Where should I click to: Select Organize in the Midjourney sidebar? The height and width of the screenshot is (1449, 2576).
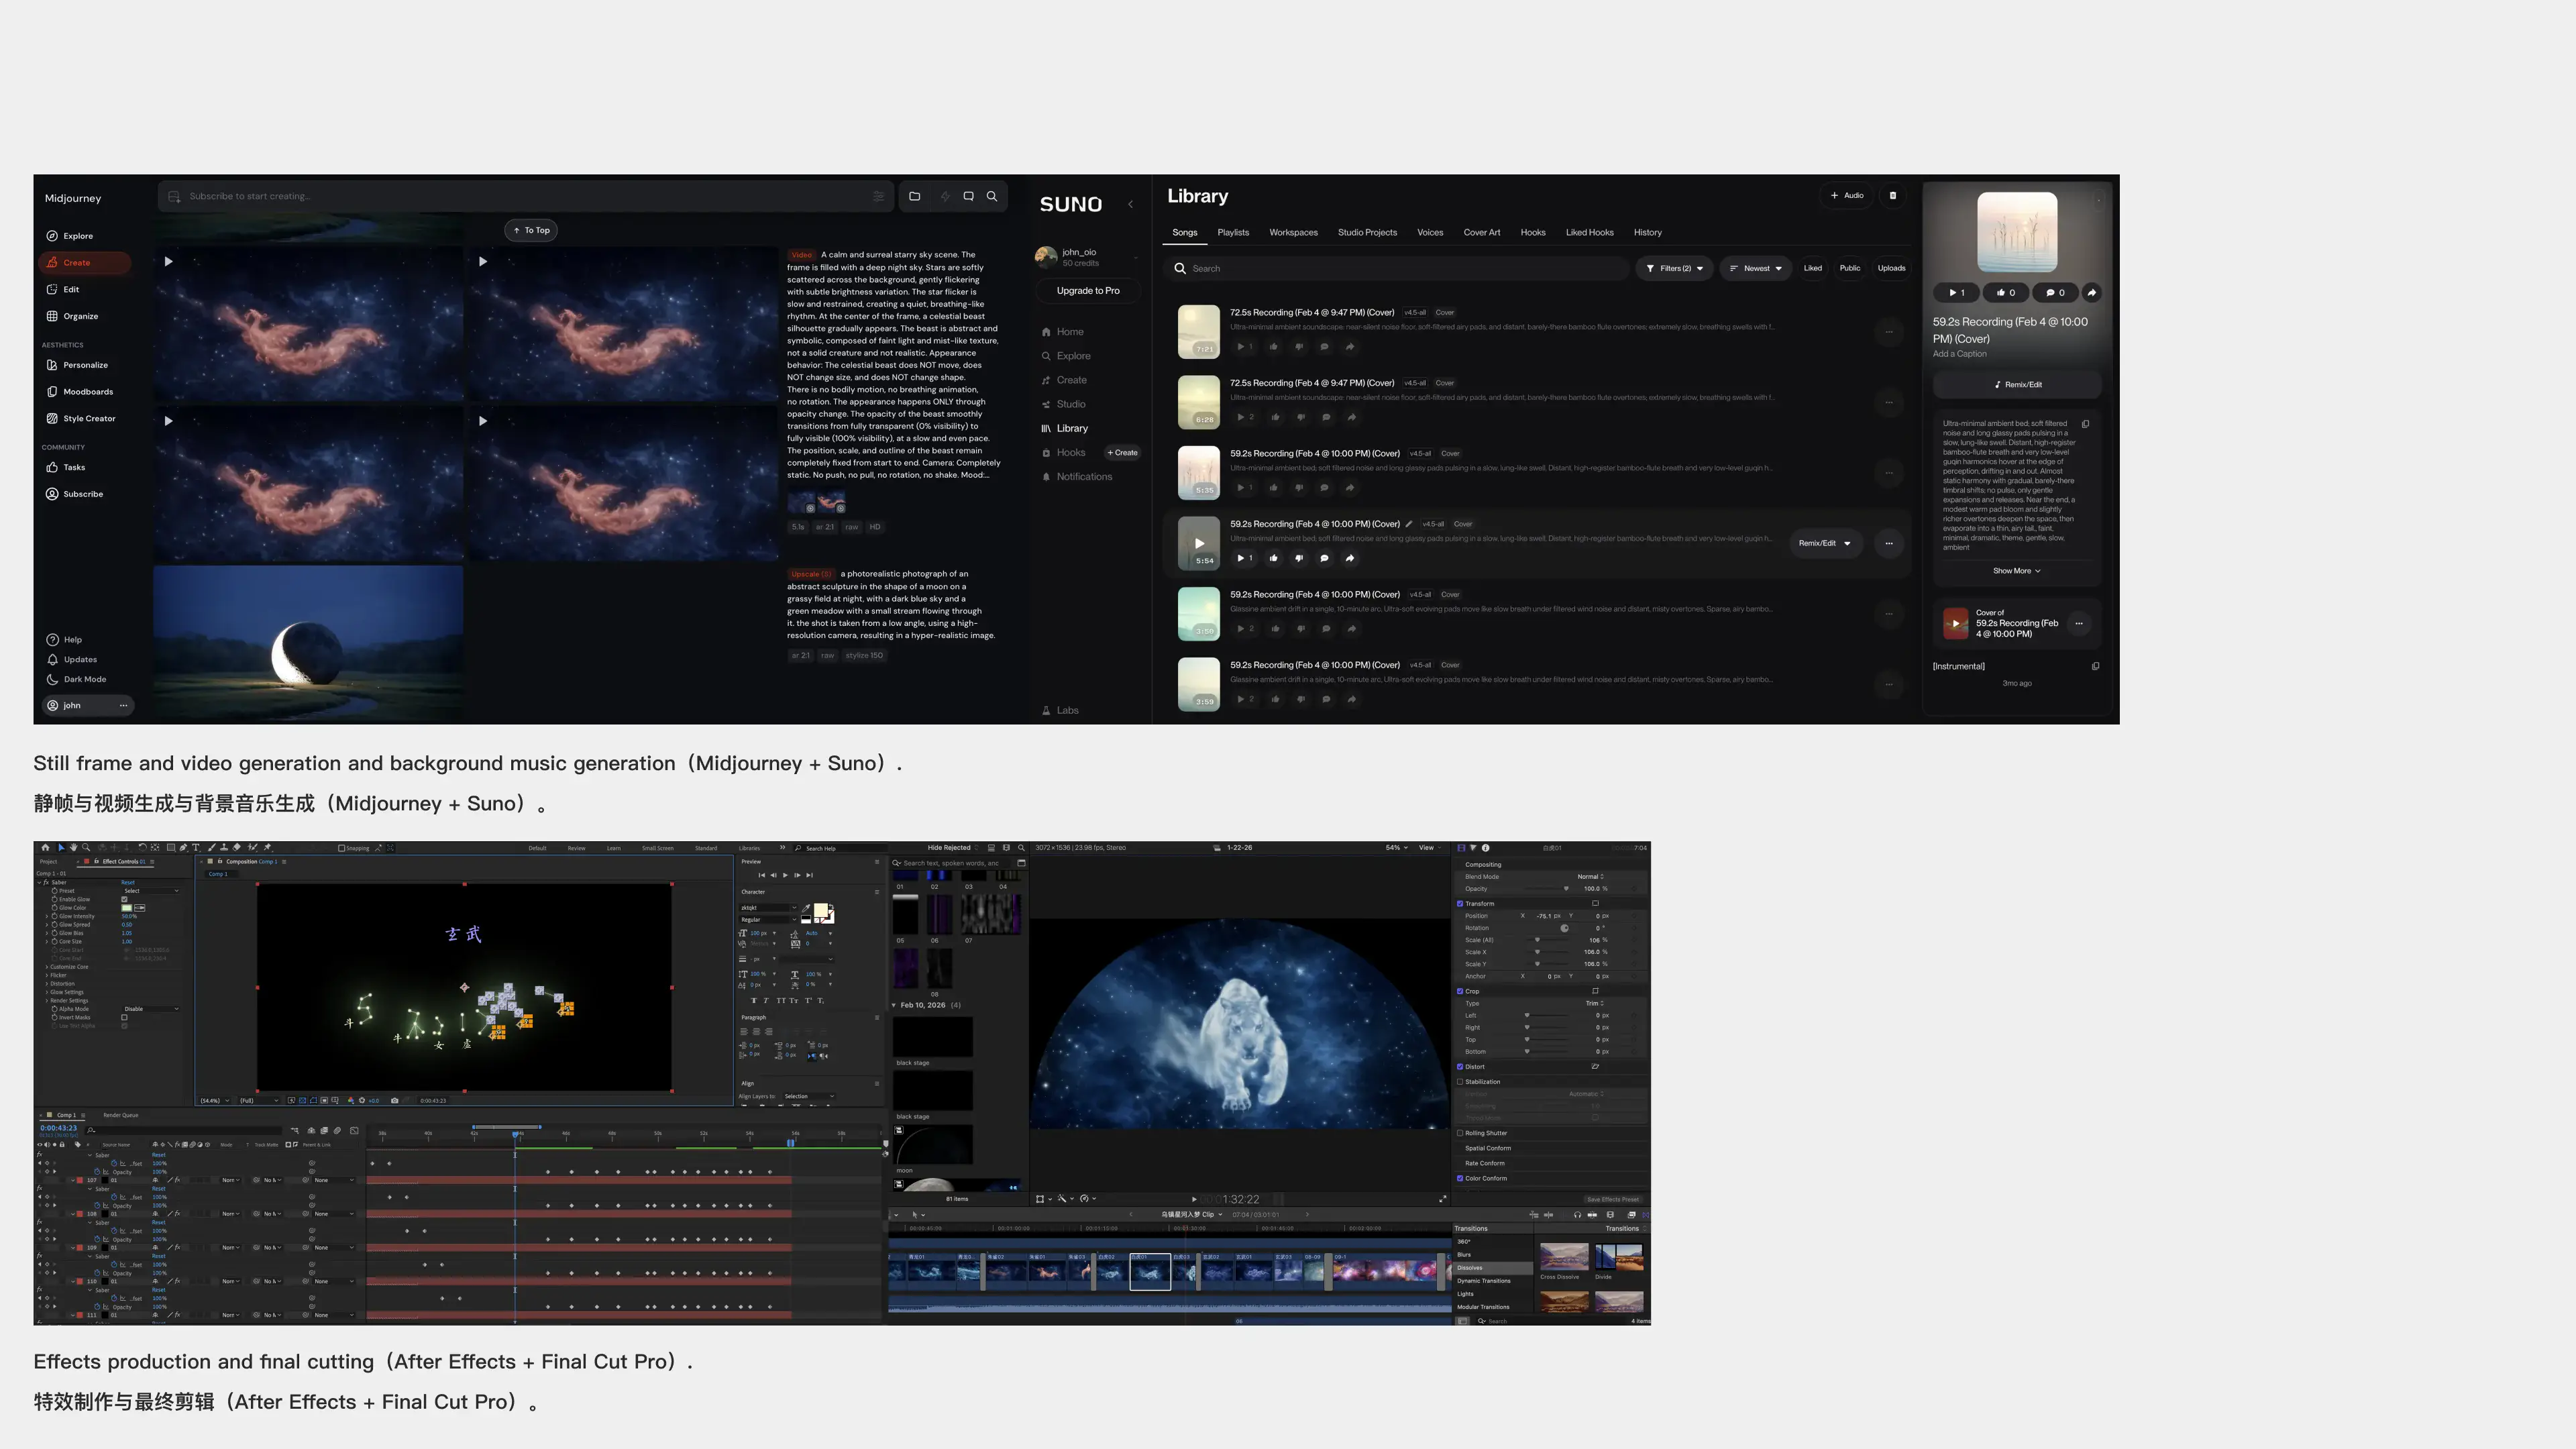pos(72,316)
